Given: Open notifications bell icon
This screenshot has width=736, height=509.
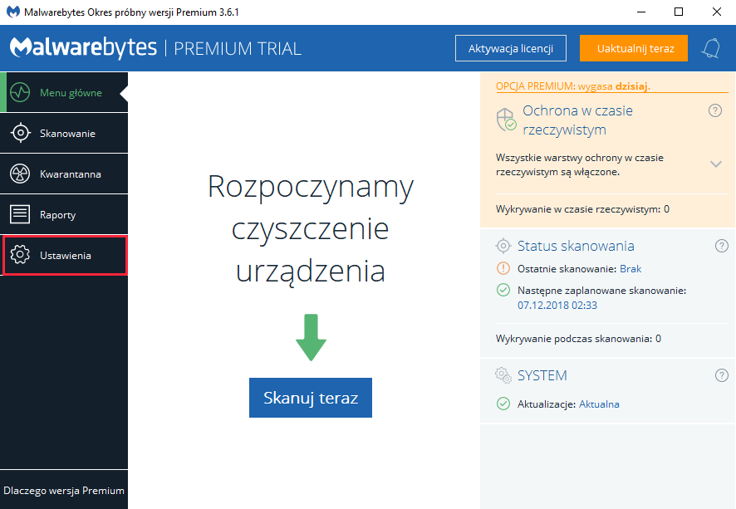Looking at the screenshot, I should (x=711, y=48).
